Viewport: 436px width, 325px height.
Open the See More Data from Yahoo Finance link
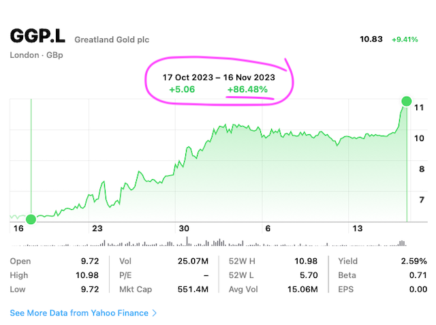(83, 313)
